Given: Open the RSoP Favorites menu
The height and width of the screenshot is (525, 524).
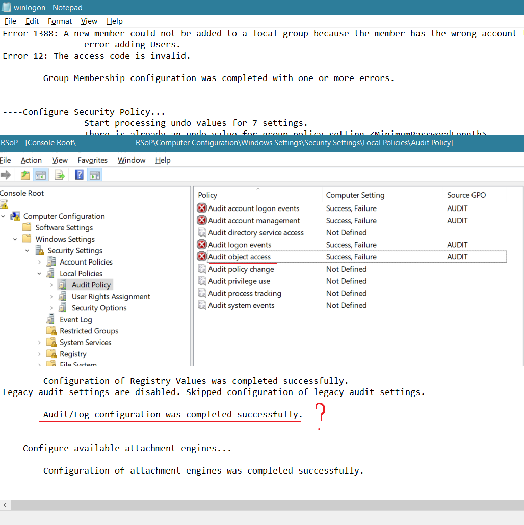Looking at the screenshot, I should [92, 160].
